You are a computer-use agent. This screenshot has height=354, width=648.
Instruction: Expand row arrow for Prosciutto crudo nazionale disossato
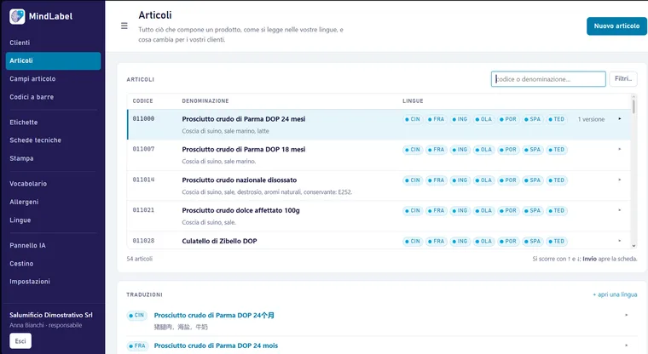(620, 180)
